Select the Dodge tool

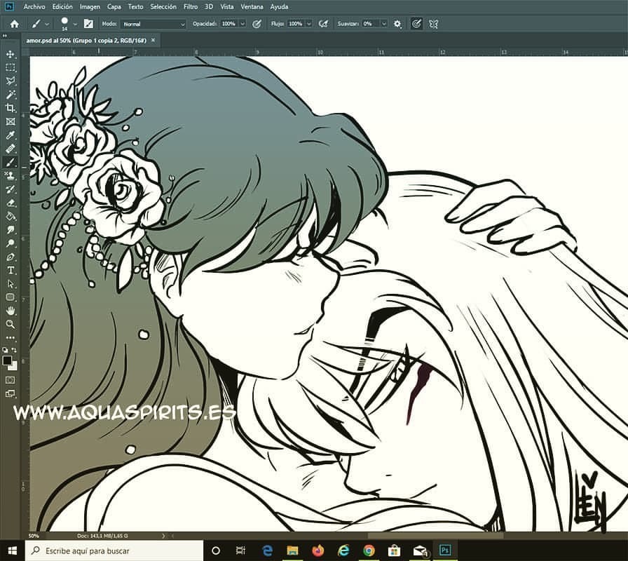pos(11,243)
